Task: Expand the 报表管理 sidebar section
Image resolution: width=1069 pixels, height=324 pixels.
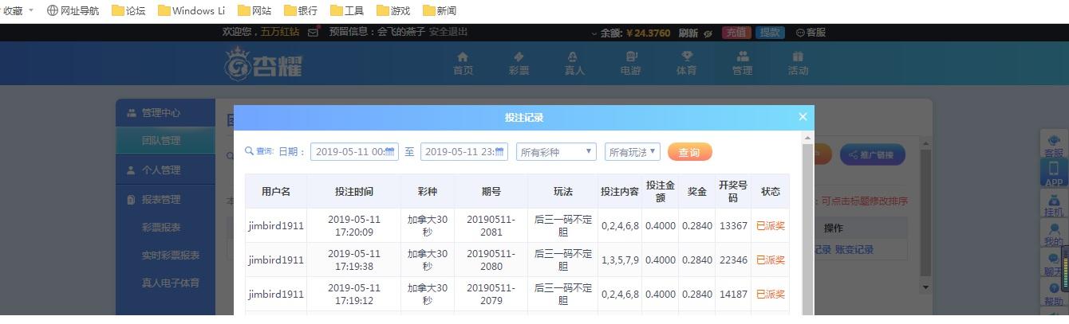Action: tap(165, 199)
